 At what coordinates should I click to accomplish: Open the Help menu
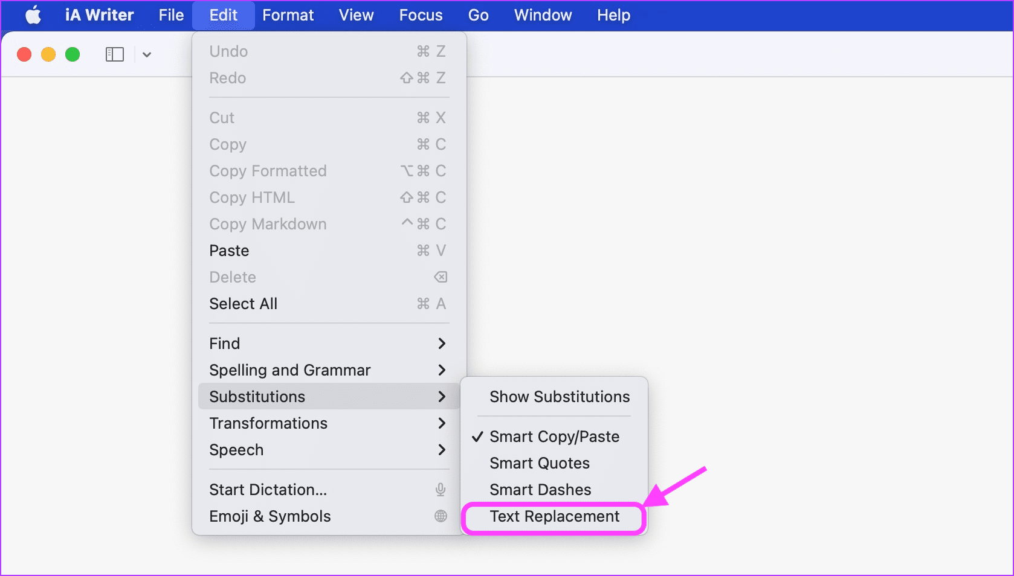coord(613,15)
